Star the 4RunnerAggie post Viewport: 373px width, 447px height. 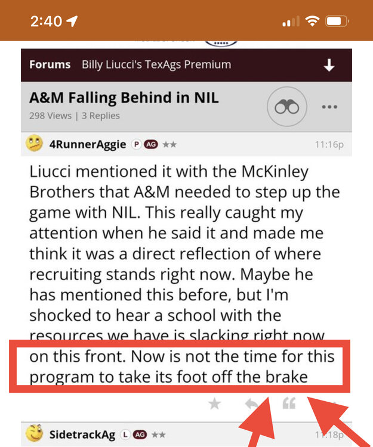click(x=215, y=404)
